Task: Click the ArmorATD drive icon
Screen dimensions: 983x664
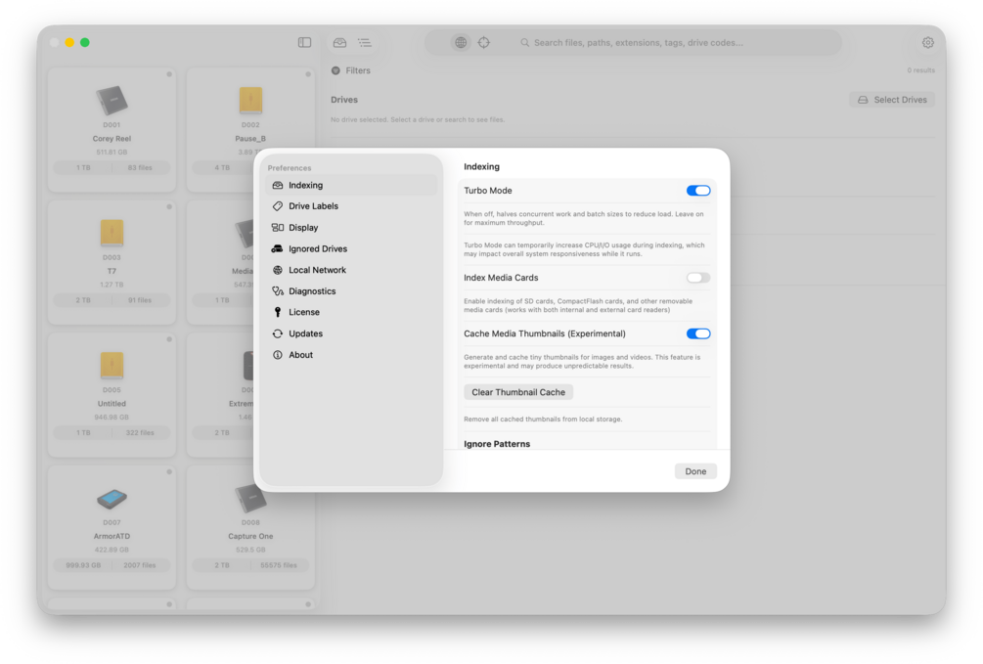Action: click(x=112, y=499)
